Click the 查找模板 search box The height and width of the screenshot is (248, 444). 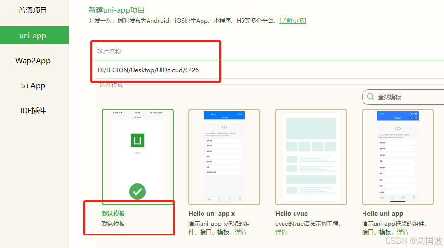403,97
